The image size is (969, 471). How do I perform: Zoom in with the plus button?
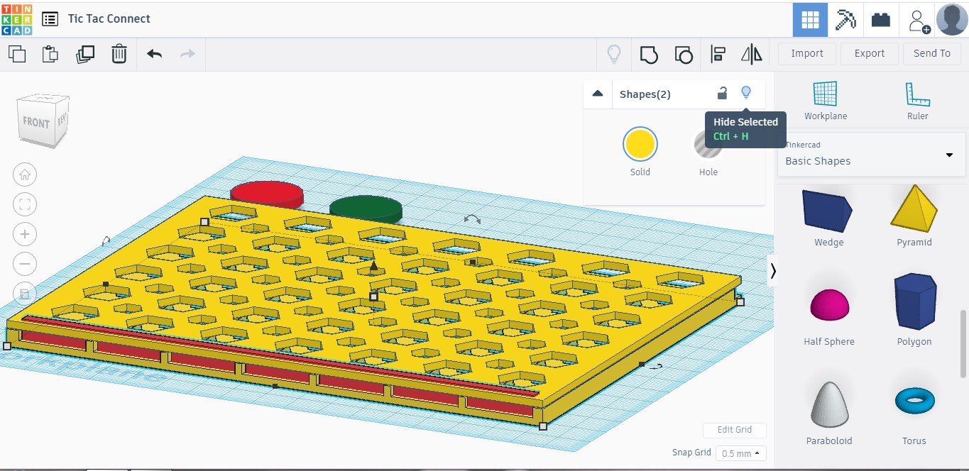[x=25, y=234]
